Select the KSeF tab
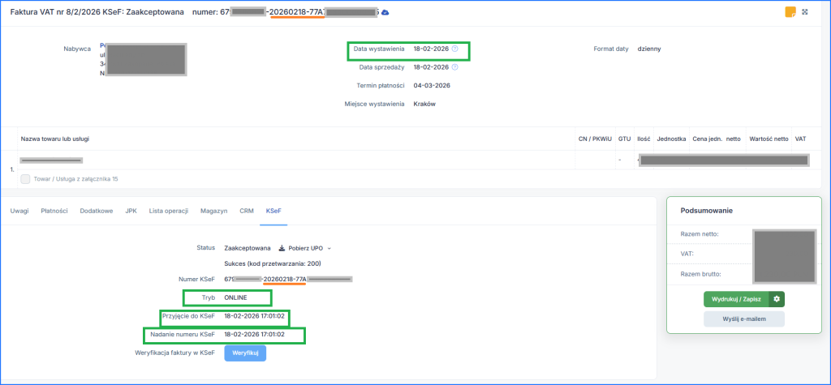 pos(273,211)
